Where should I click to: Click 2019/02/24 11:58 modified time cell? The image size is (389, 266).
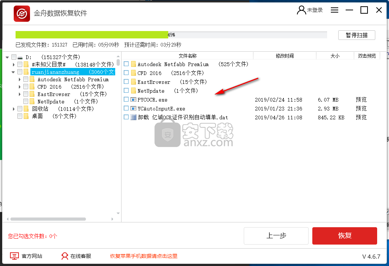click(278, 100)
